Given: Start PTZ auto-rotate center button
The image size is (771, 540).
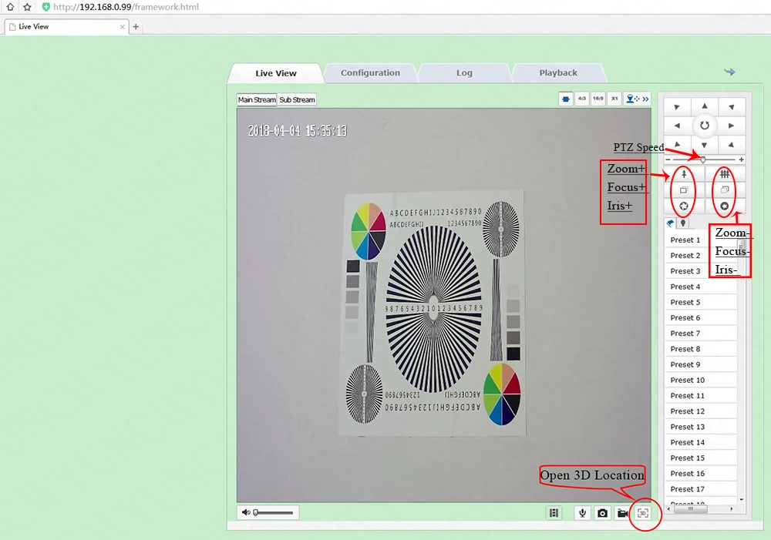Looking at the screenshot, I should click(x=705, y=126).
